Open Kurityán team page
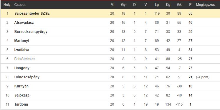Viewport: 220px width, 110px height. point(21,86)
